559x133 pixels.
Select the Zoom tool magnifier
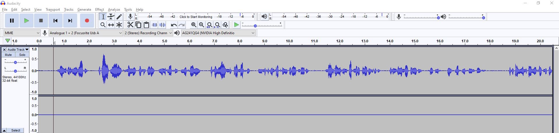103,25
